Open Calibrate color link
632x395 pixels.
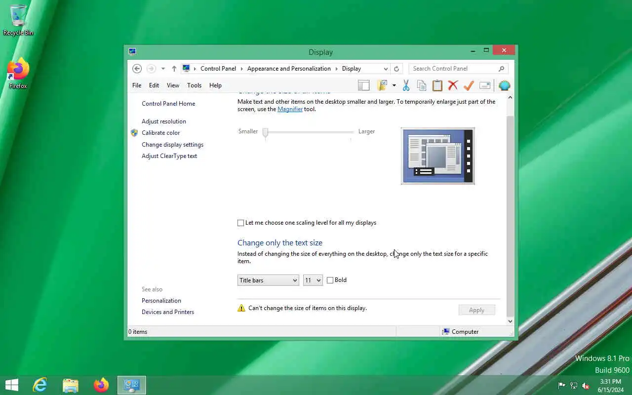[x=161, y=133]
